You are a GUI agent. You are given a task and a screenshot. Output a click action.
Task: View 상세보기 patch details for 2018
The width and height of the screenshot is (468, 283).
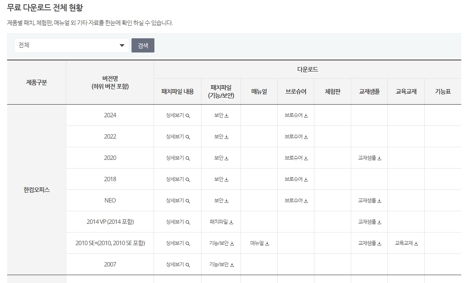(178, 179)
